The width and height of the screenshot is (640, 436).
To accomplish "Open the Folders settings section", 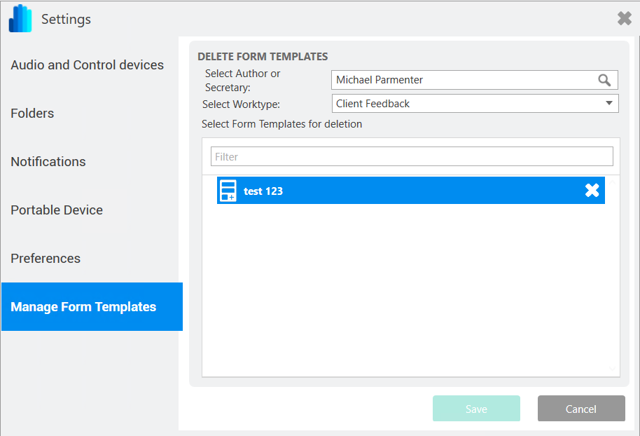I will click(x=32, y=113).
